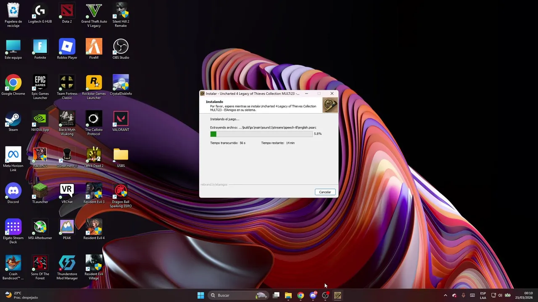Select the Epic Games Launcher icon
The width and height of the screenshot is (538, 302).
[x=40, y=87]
